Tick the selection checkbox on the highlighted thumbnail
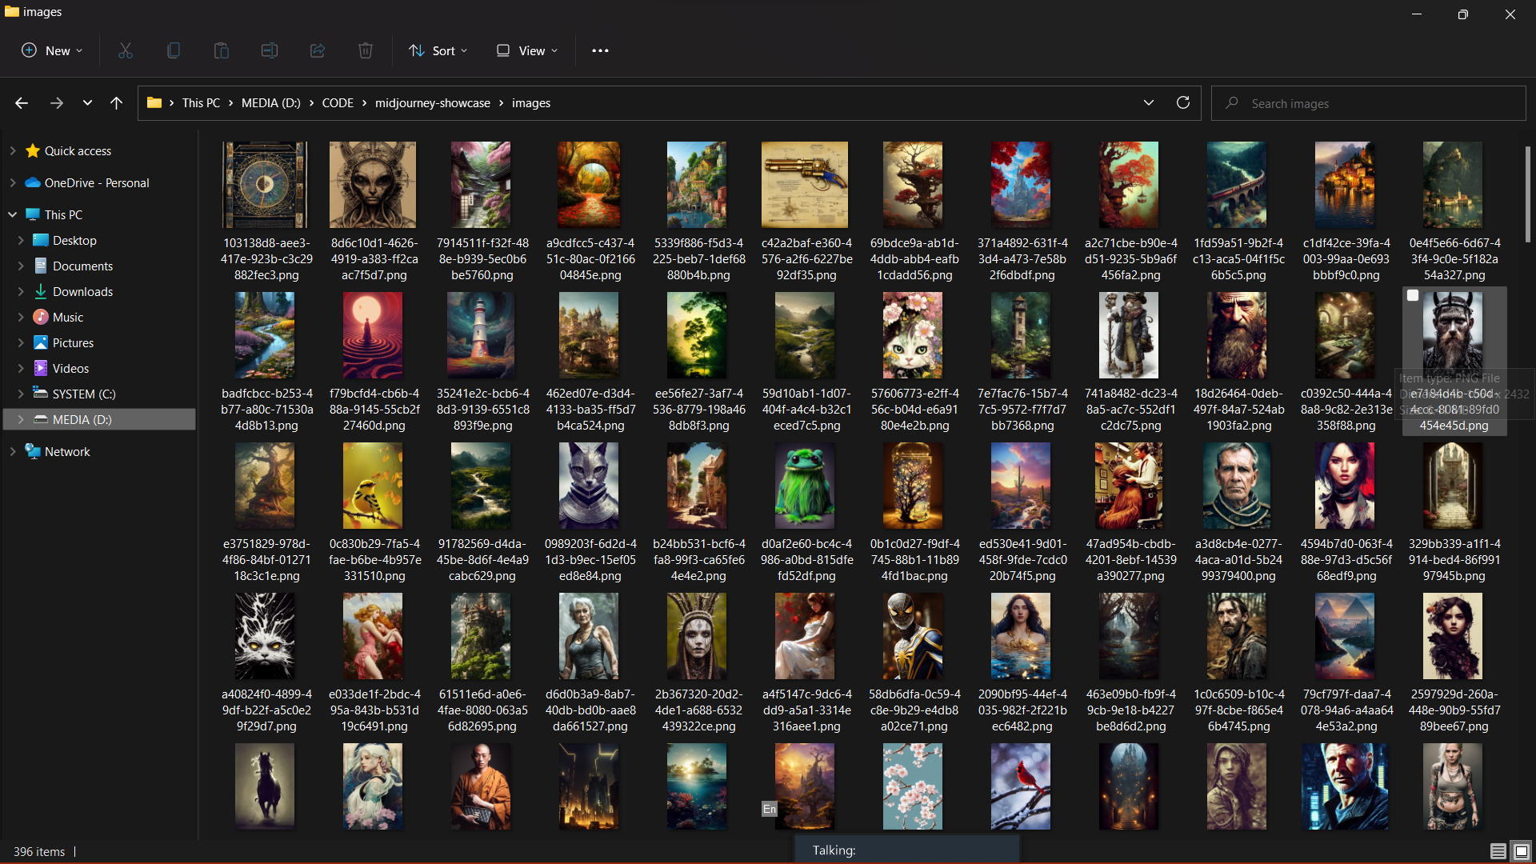This screenshot has width=1536, height=864. pos(1413,295)
